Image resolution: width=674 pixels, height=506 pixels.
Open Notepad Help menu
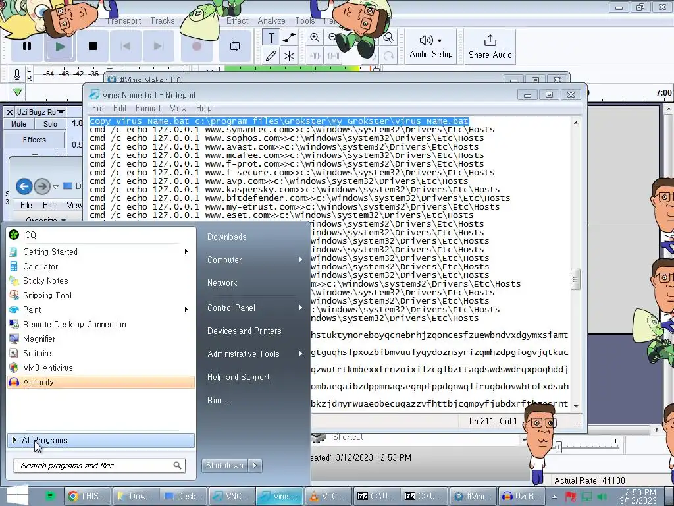tap(204, 109)
